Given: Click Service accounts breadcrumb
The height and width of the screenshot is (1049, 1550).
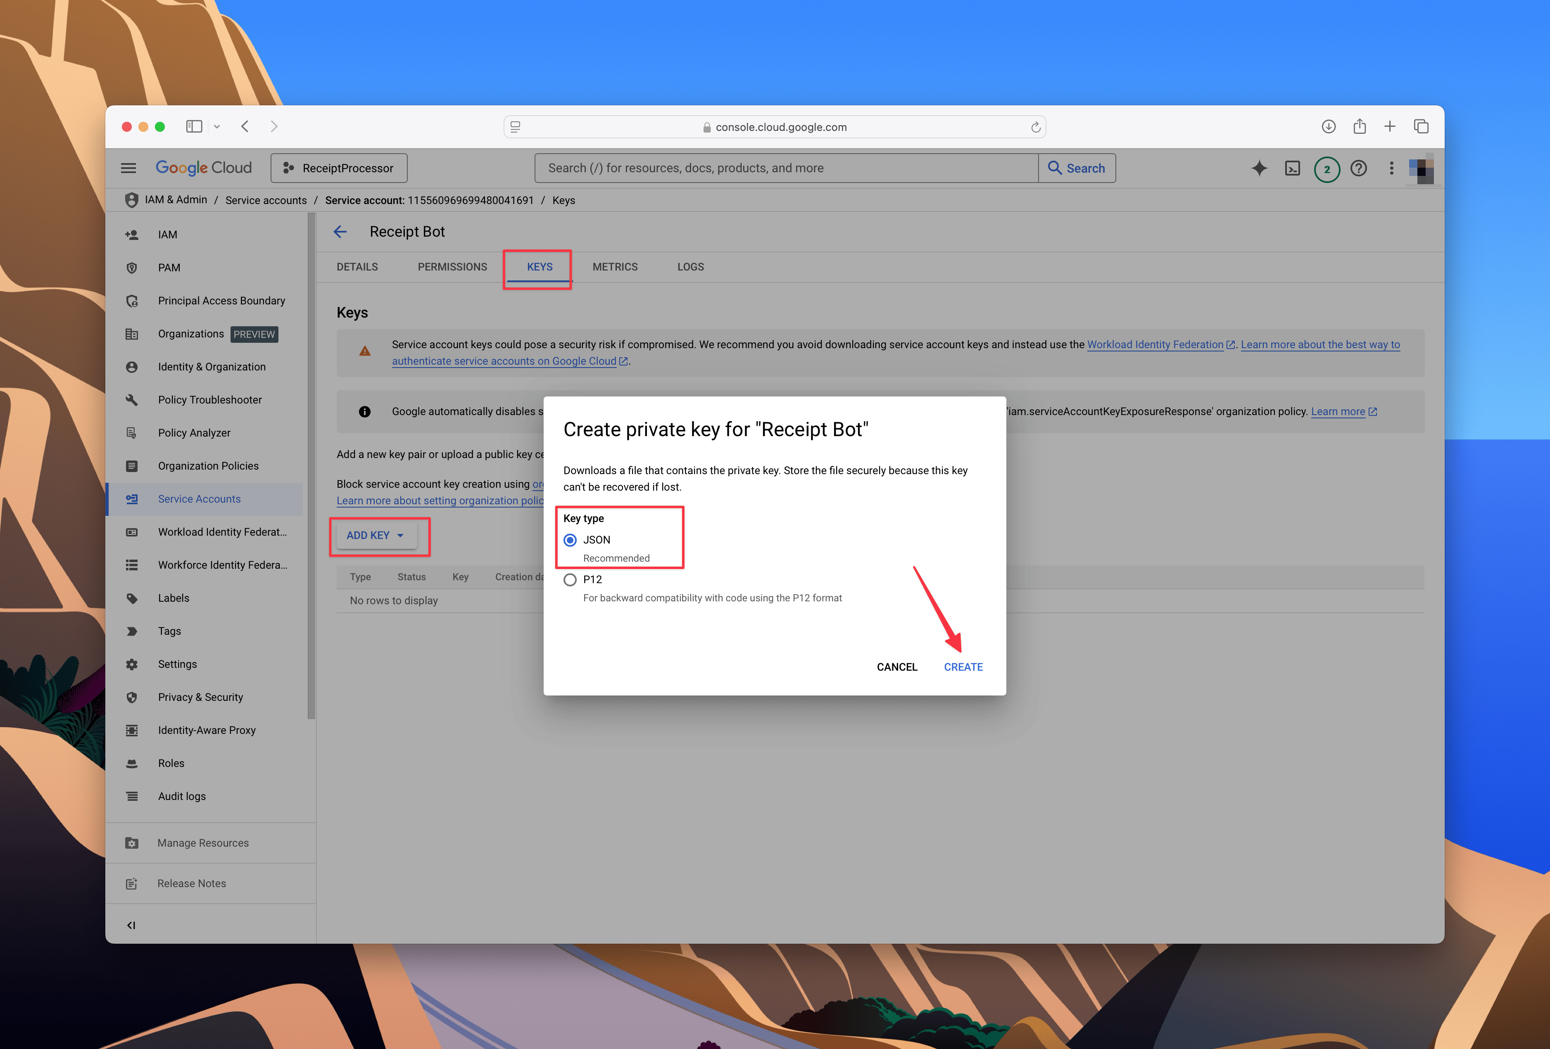Looking at the screenshot, I should click(x=266, y=200).
